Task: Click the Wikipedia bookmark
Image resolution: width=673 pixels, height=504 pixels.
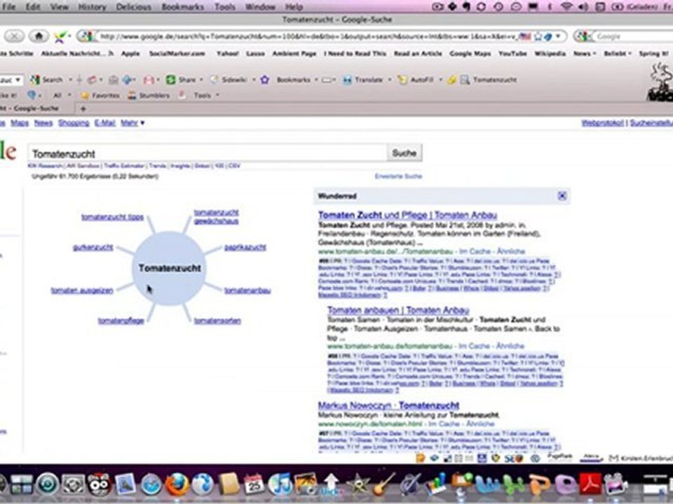Action: coord(550,54)
